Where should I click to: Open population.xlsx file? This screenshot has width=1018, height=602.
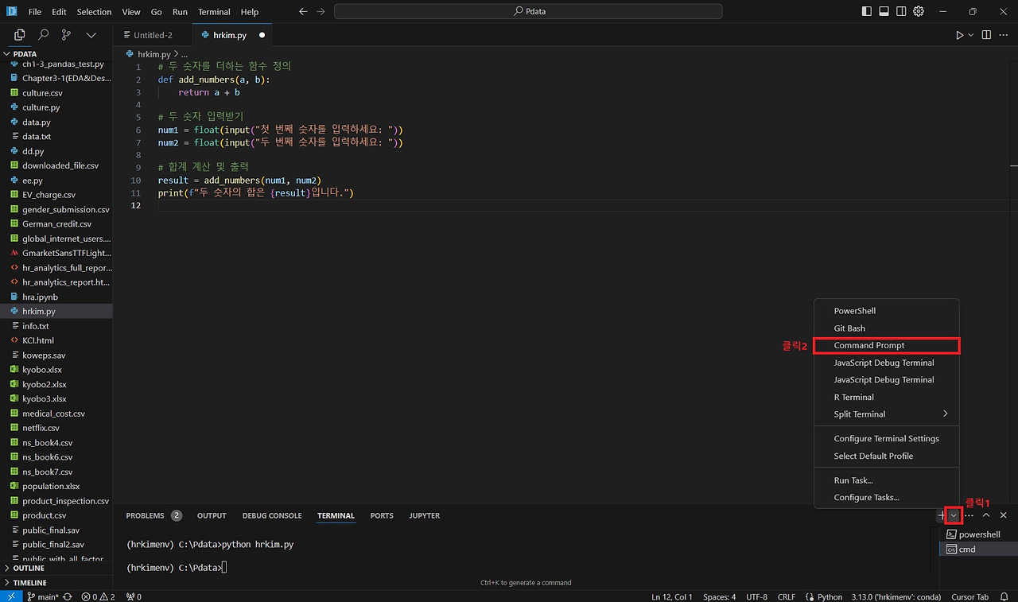(x=56, y=486)
